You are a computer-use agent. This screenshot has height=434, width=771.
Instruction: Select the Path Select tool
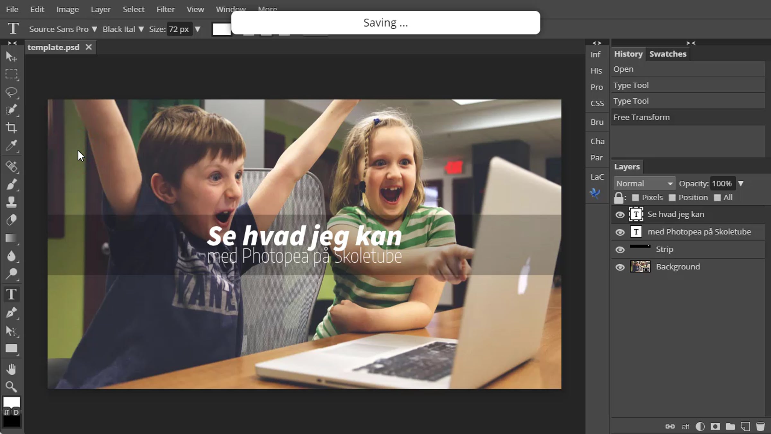click(11, 331)
